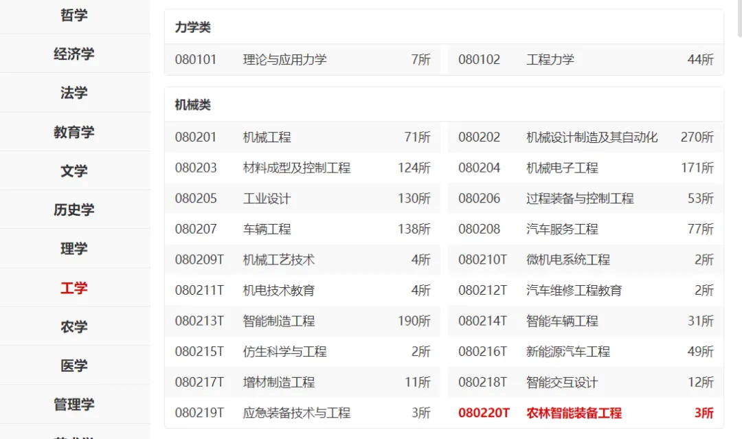Click major code 080102
Screen dimensions: 742x439
479,60
